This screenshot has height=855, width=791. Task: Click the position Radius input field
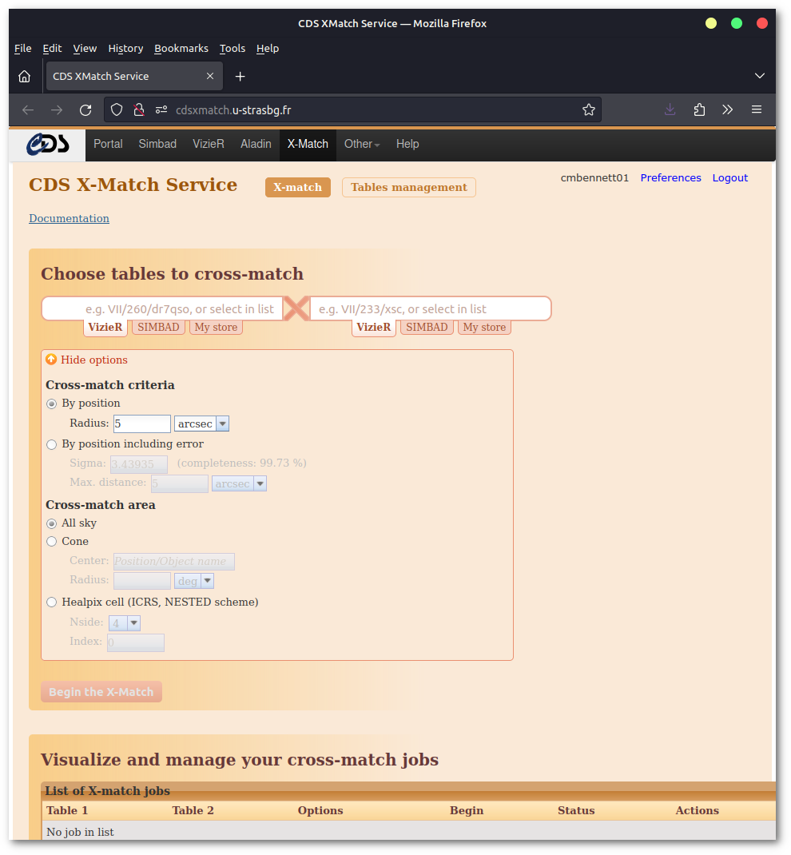(141, 424)
